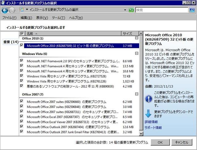The height and width of the screenshot is (150, 197).
Task: Click the address bar page icon
Action: pos(22,10)
